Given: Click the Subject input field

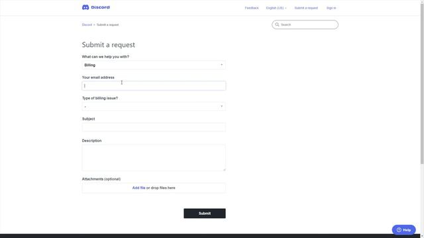Looking at the screenshot, I should pyautogui.click(x=154, y=127).
